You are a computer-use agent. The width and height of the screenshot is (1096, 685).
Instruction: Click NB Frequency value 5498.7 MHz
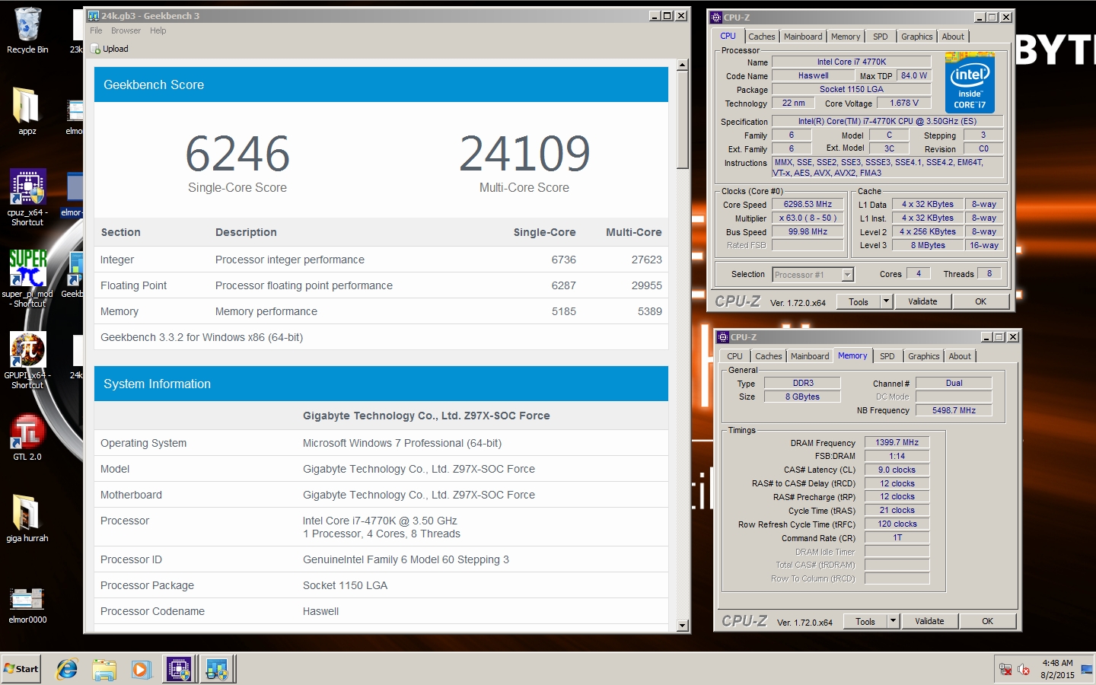tap(954, 410)
